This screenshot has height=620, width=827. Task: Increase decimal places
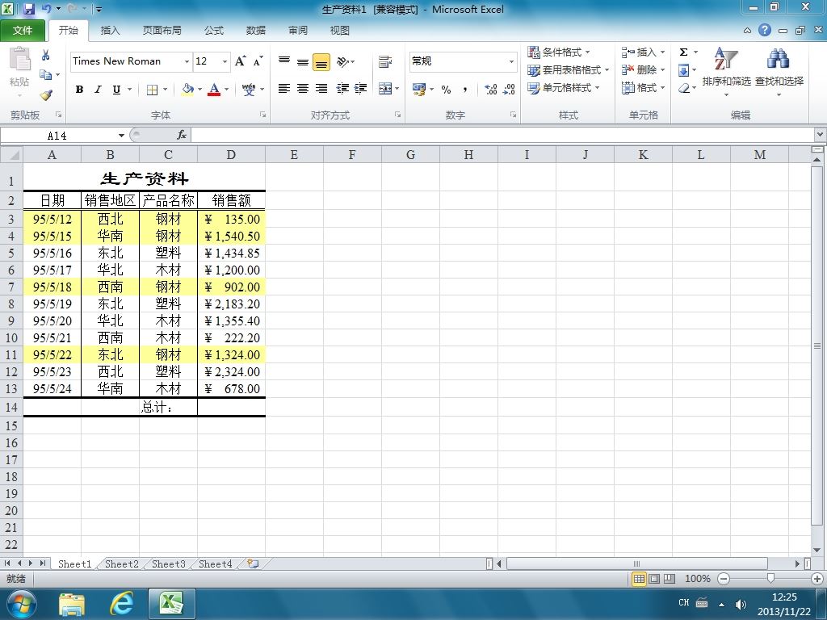490,89
